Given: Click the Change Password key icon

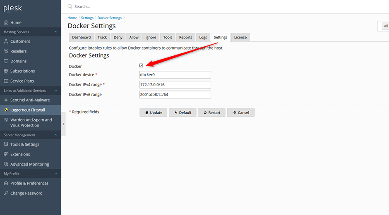Looking at the screenshot, I should (x=6, y=193).
